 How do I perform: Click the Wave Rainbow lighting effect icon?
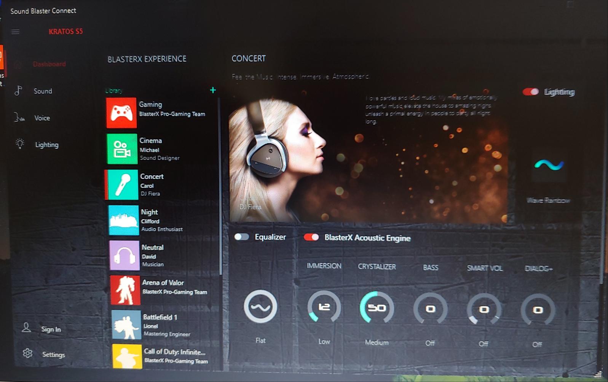click(x=549, y=165)
